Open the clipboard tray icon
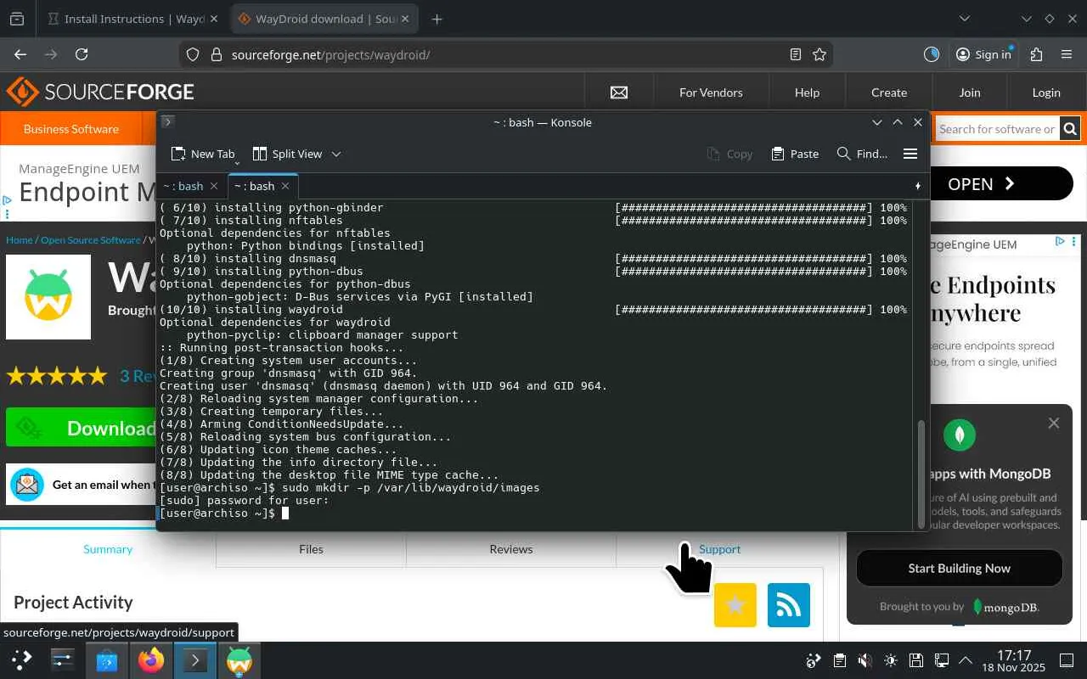The width and height of the screenshot is (1087, 679). (x=839, y=660)
